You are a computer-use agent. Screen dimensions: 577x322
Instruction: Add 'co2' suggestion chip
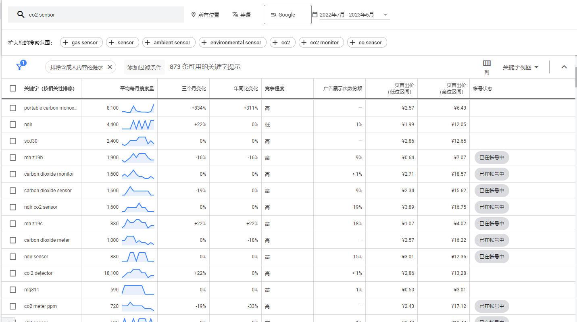[x=283, y=42]
